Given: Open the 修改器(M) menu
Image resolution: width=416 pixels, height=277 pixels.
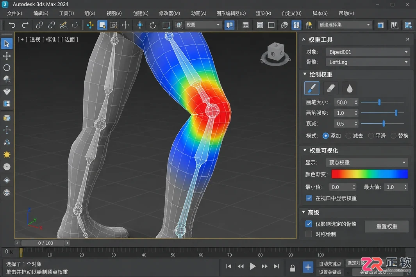Looking at the screenshot, I should [x=169, y=13].
